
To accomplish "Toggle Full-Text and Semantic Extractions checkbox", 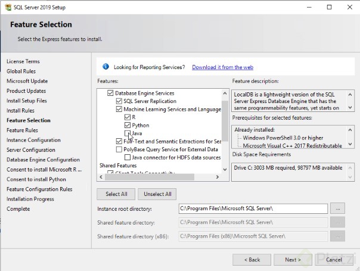I will tap(119, 141).
